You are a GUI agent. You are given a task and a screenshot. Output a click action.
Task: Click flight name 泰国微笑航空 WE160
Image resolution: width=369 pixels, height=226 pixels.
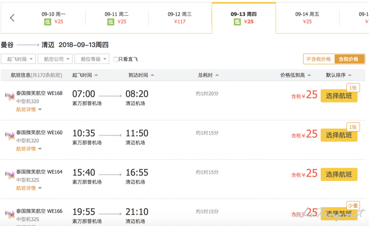coord(39,132)
